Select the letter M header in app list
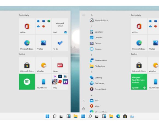The height and width of the screenshot is (126, 159). coord(92,95)
